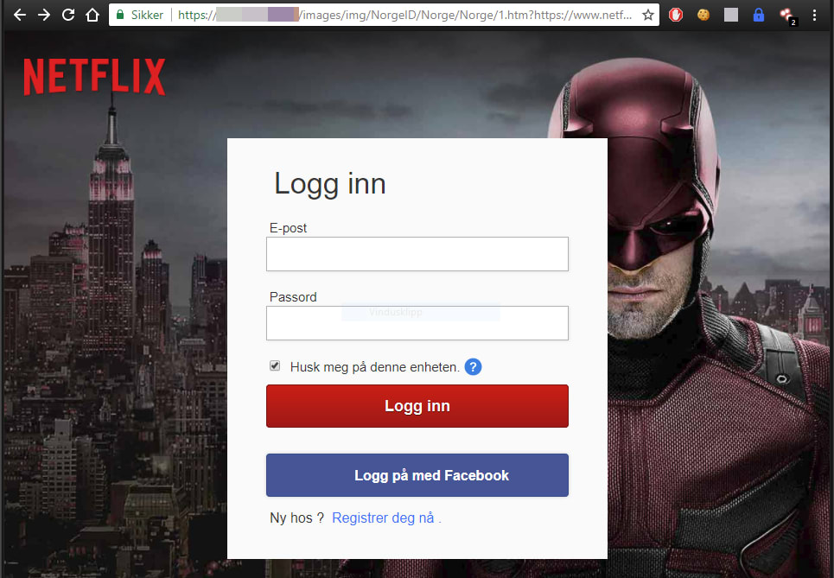Viewport: 834px width, 578px height.
Task: Open the extension showing badge 2
Action: 787,16
